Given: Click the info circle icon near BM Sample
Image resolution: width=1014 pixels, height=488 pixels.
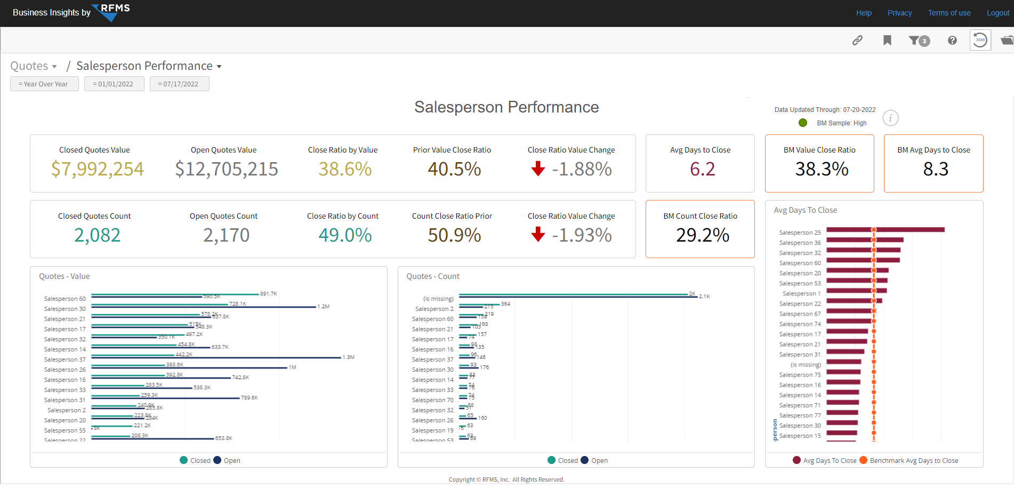Looking at the screenshot, I should pos(890,118).
